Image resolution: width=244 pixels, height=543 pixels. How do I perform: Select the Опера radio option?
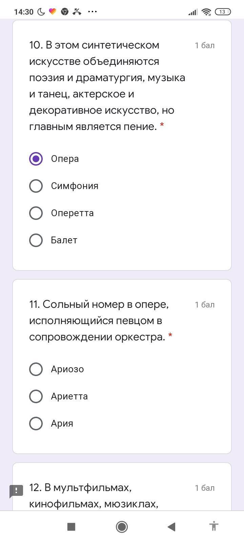click(36, 159)
